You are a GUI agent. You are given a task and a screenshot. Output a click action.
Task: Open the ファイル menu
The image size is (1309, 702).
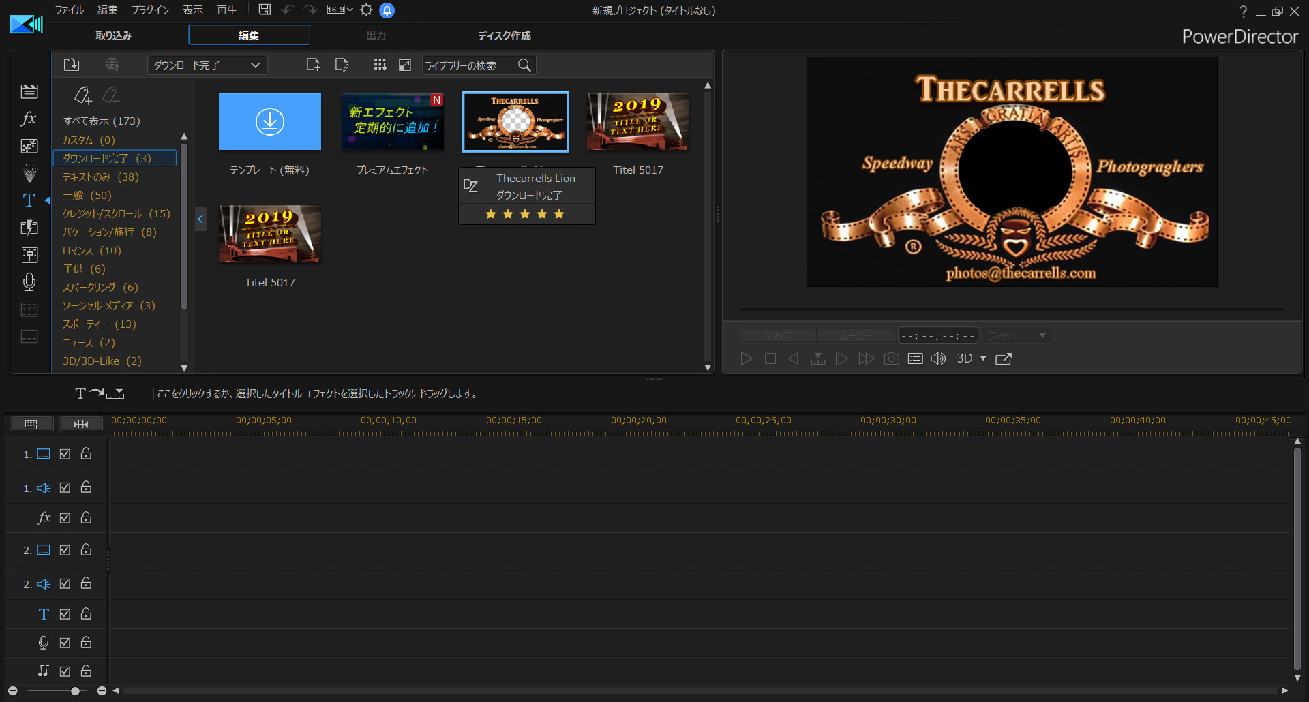[x=70, y=10]
